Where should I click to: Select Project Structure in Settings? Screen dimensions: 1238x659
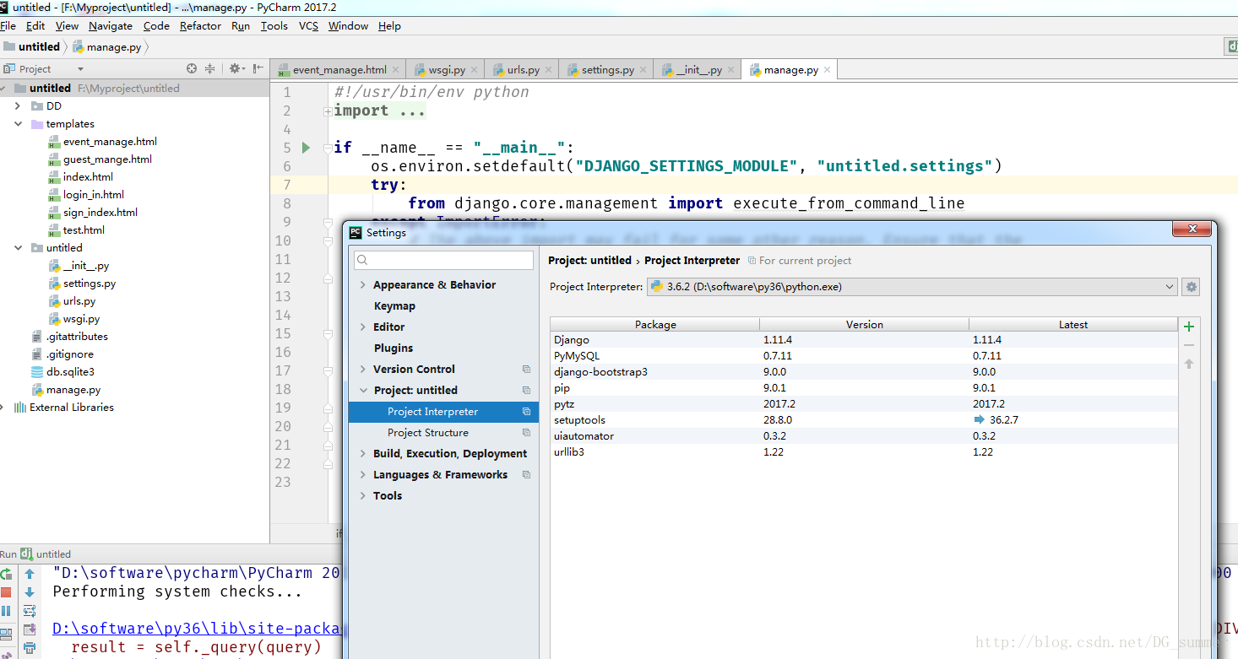(428, 433)
